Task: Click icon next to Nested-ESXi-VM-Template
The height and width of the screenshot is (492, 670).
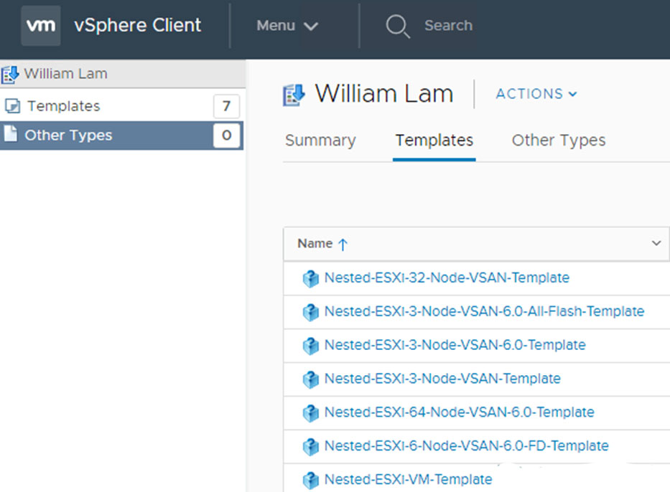Action: click(310, 480)
